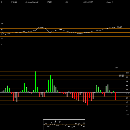This screenshot has height=130, width=130.
Task: Click the RSI value label 73.48
Action: (120, 27)
